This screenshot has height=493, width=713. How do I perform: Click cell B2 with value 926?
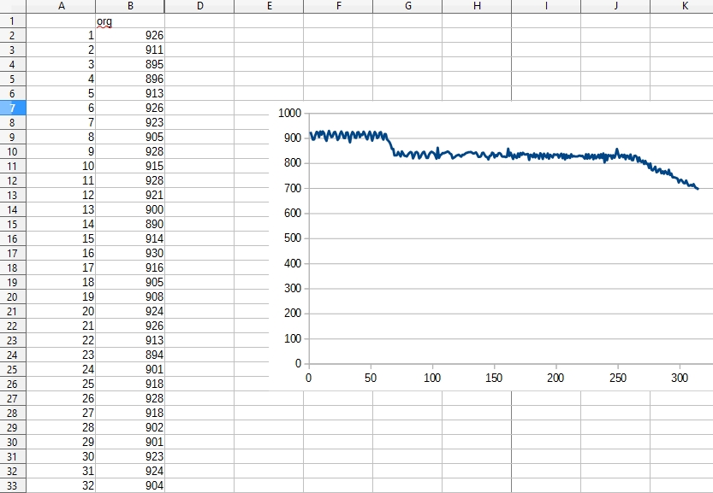[130, 35]
